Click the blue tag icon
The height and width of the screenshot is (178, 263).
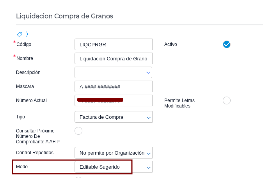pyautogui.click(x=20, y=35)
